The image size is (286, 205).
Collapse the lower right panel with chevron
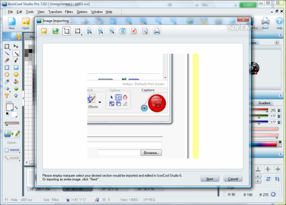coord(280,154)
